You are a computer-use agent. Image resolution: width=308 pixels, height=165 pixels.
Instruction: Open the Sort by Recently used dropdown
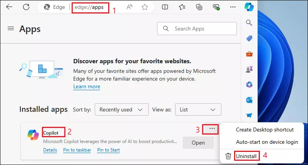121,109
